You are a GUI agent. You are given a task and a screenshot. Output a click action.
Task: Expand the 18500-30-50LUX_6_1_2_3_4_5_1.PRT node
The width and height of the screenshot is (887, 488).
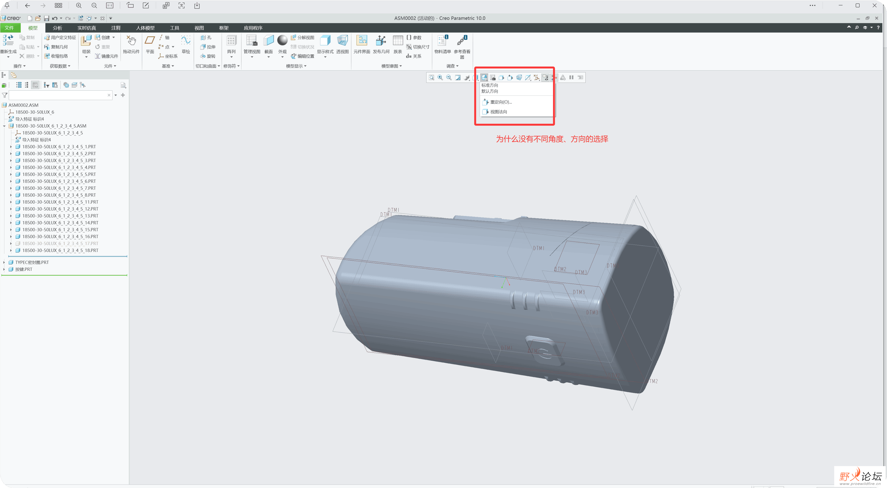(x=11, y=147)
